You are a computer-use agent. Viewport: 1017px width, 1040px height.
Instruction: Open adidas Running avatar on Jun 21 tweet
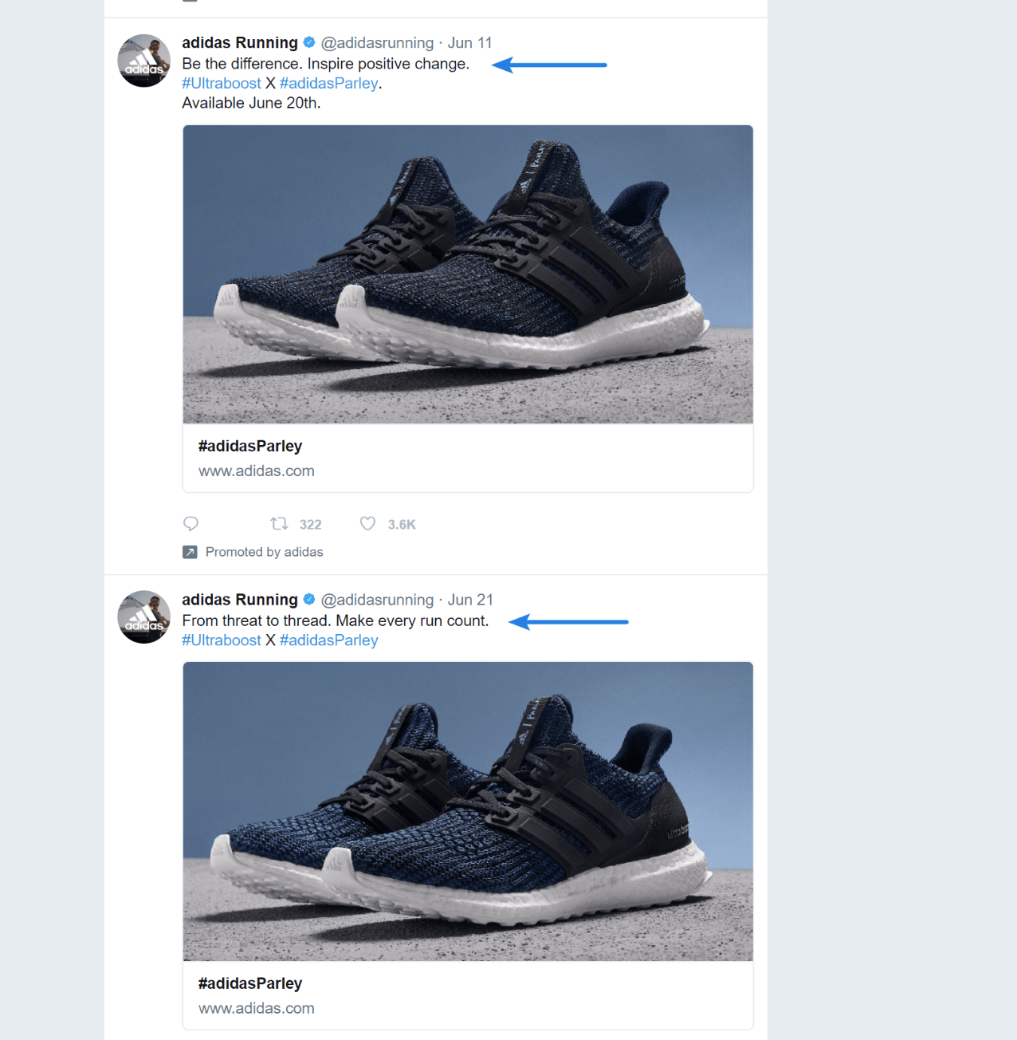coord(143,617)
